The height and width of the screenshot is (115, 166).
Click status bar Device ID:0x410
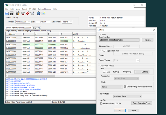[x=58, y=102]
